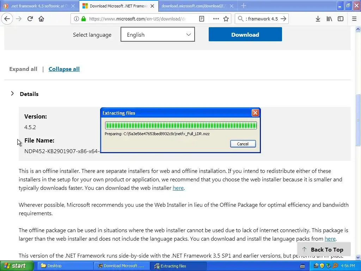Select the Download Microsoft .NET Framework tab
Viewport: 361px width, 271px height.
pyautogui.click(x=119, y=6)
